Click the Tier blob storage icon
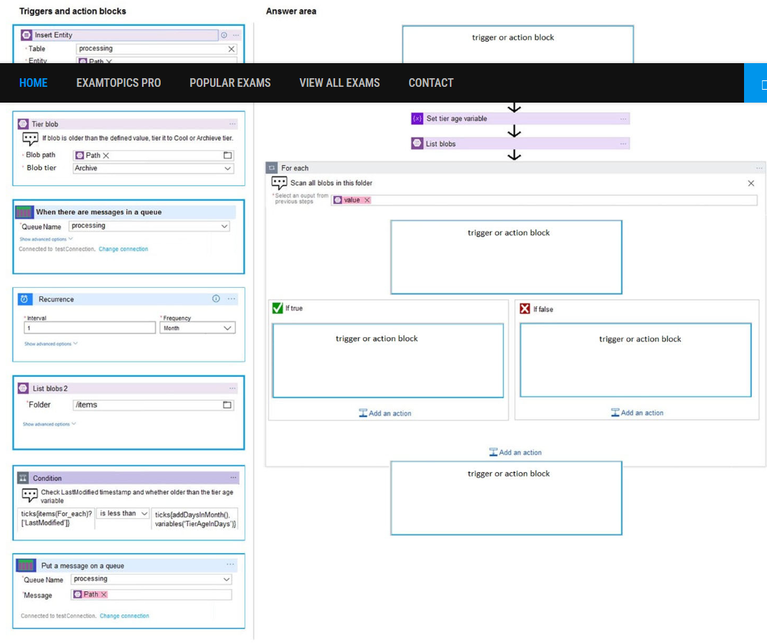 coord(23,124)
